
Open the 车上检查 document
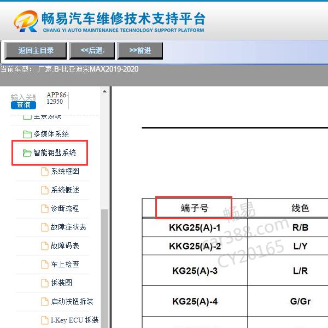pos(65,264)
